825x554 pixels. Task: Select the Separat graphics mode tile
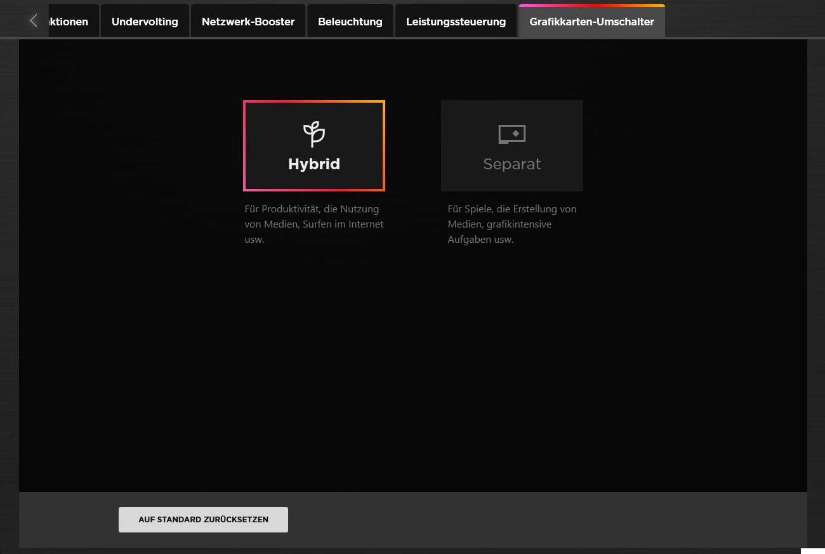coord(511,146)
